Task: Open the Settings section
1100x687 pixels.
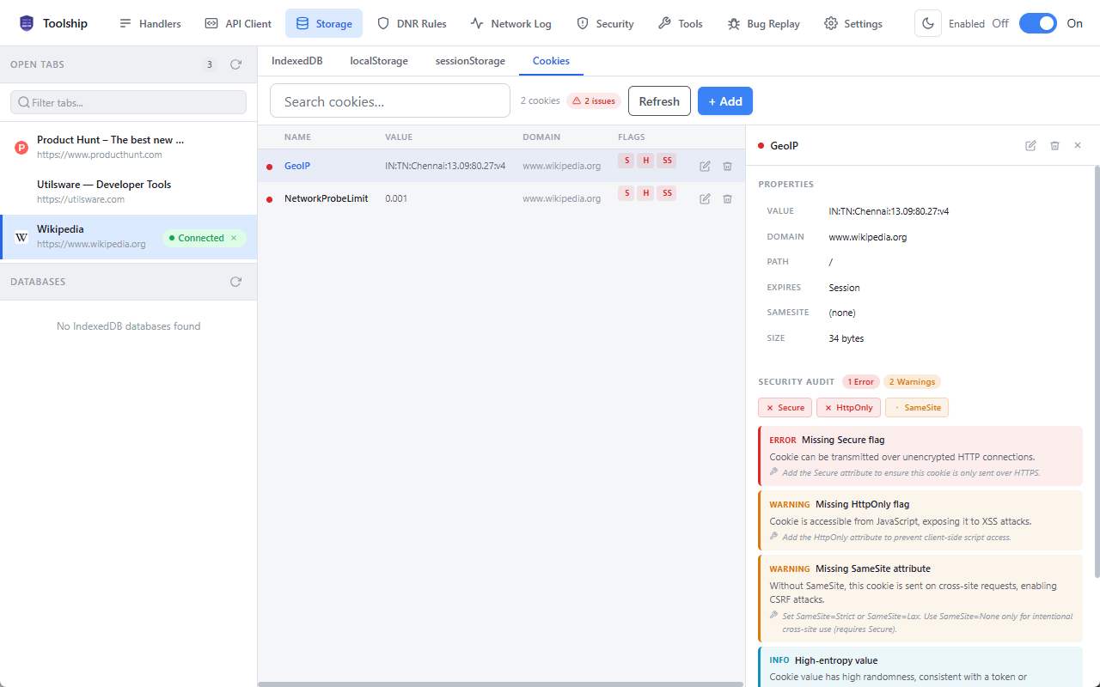Action: point(853,23)
